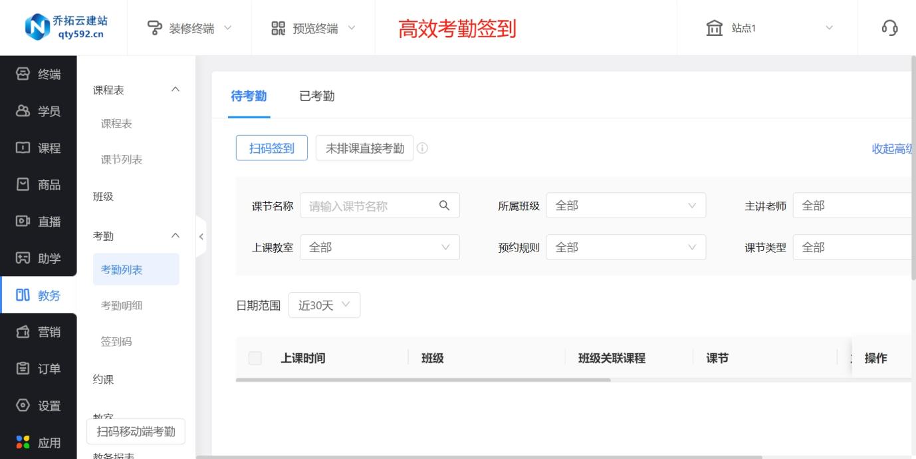Click the headset customer support icon
Image resolution: width=916 pixels, height=459 pixels.
click(889, 28)
